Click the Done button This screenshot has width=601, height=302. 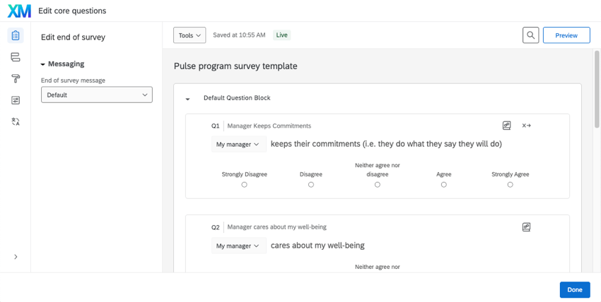tap(575, 290)
